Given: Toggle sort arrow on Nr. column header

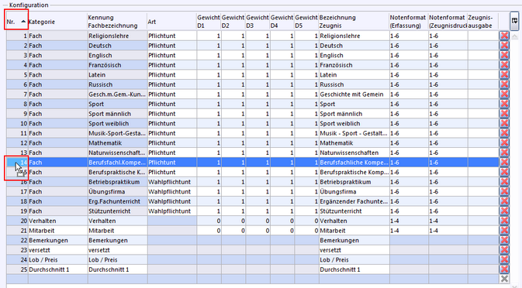Looking at the screenshot, I should (x=23, y=22).
